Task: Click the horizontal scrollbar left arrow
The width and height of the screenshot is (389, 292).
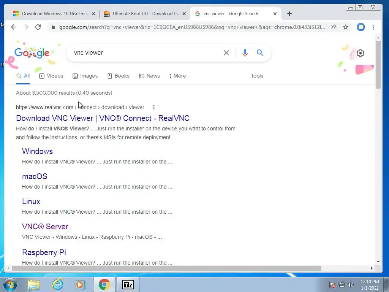Action: coord(8,268)
